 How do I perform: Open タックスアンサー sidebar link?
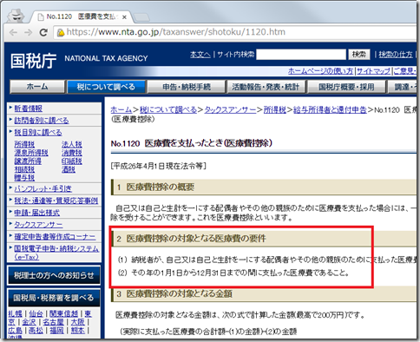[38, 225]
